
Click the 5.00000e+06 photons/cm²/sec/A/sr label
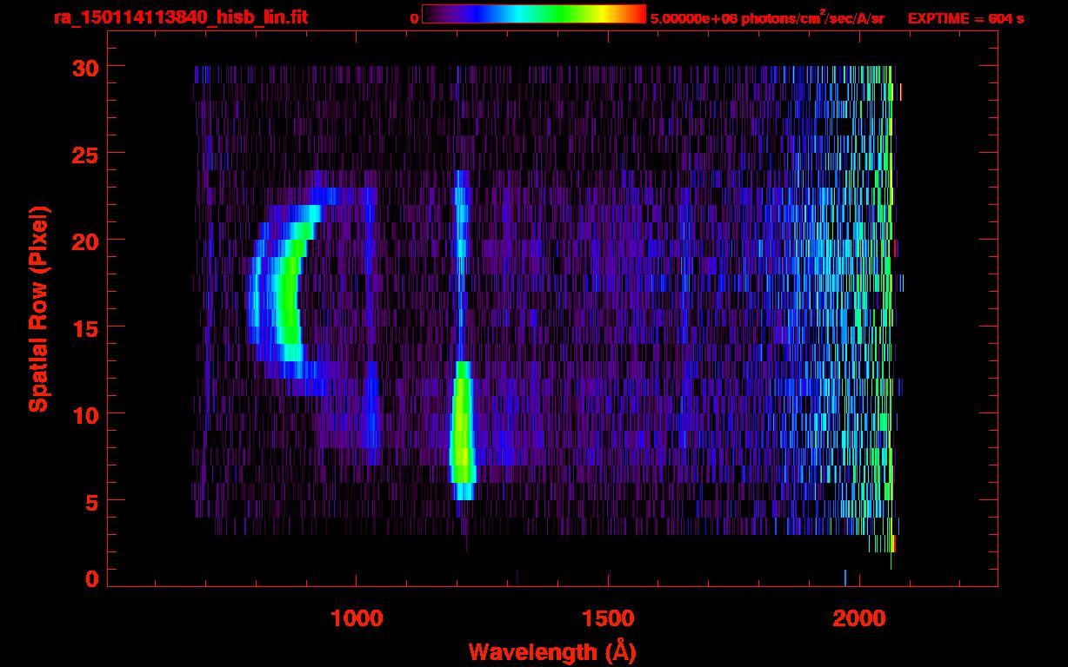point(767,17)
